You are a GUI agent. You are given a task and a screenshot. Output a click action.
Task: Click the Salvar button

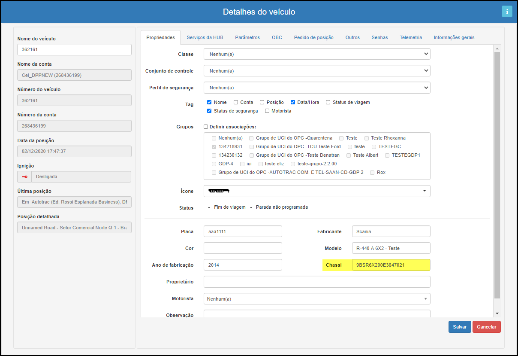460,327
